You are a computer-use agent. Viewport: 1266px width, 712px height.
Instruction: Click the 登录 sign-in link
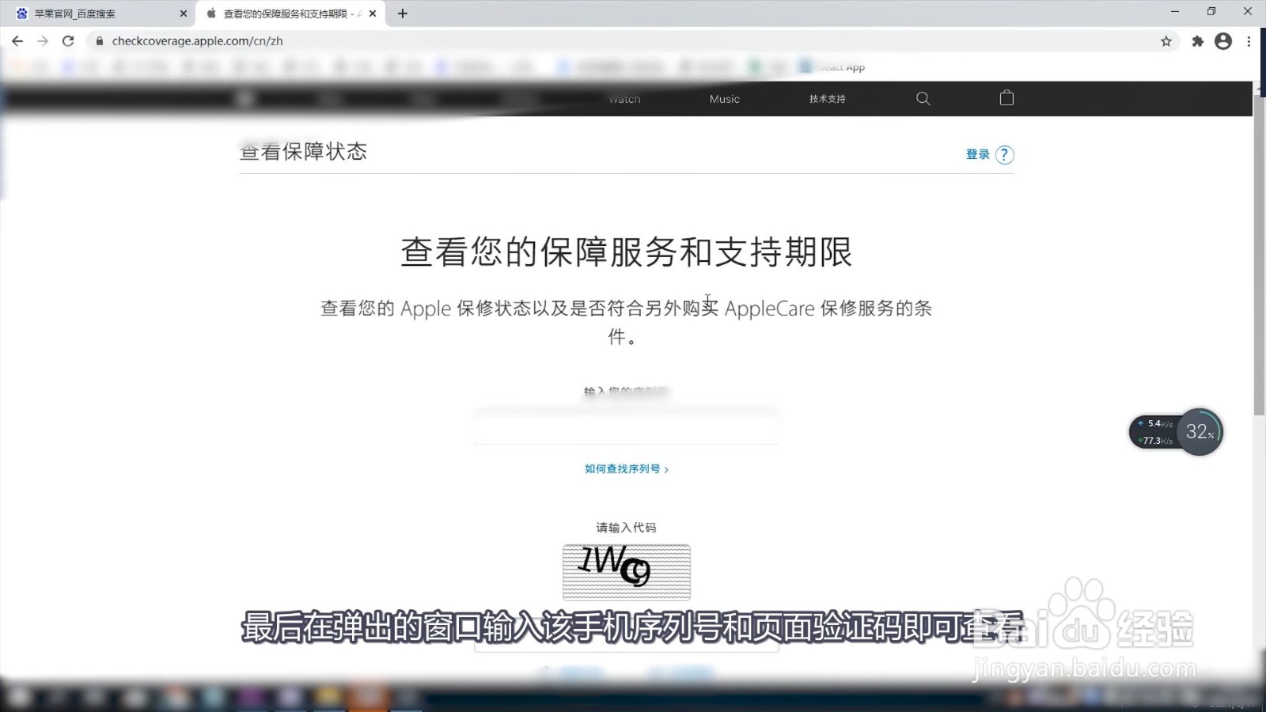(x=977, y=154)
